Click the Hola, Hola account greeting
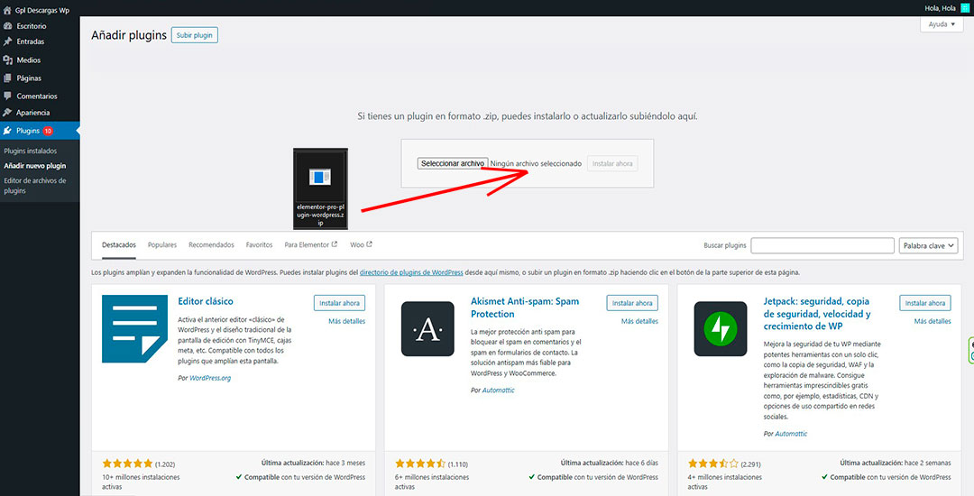Image resolution: width=974 pixels, height=496 pixels. pos(941,7)
